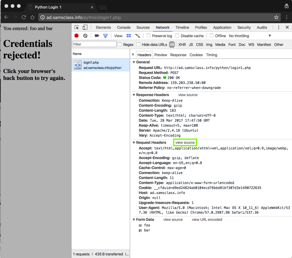Screen dimensions: 292x258
Task: Reload the current page
Action: [x=24, y=17]
